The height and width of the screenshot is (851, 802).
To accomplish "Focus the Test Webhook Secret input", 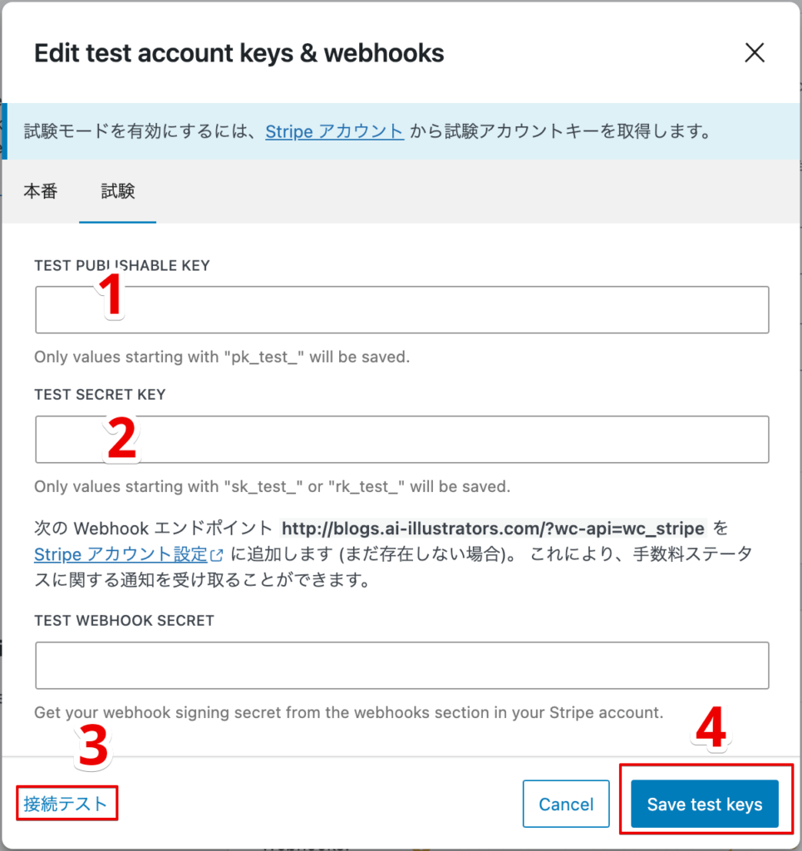I will coord(402,666).
